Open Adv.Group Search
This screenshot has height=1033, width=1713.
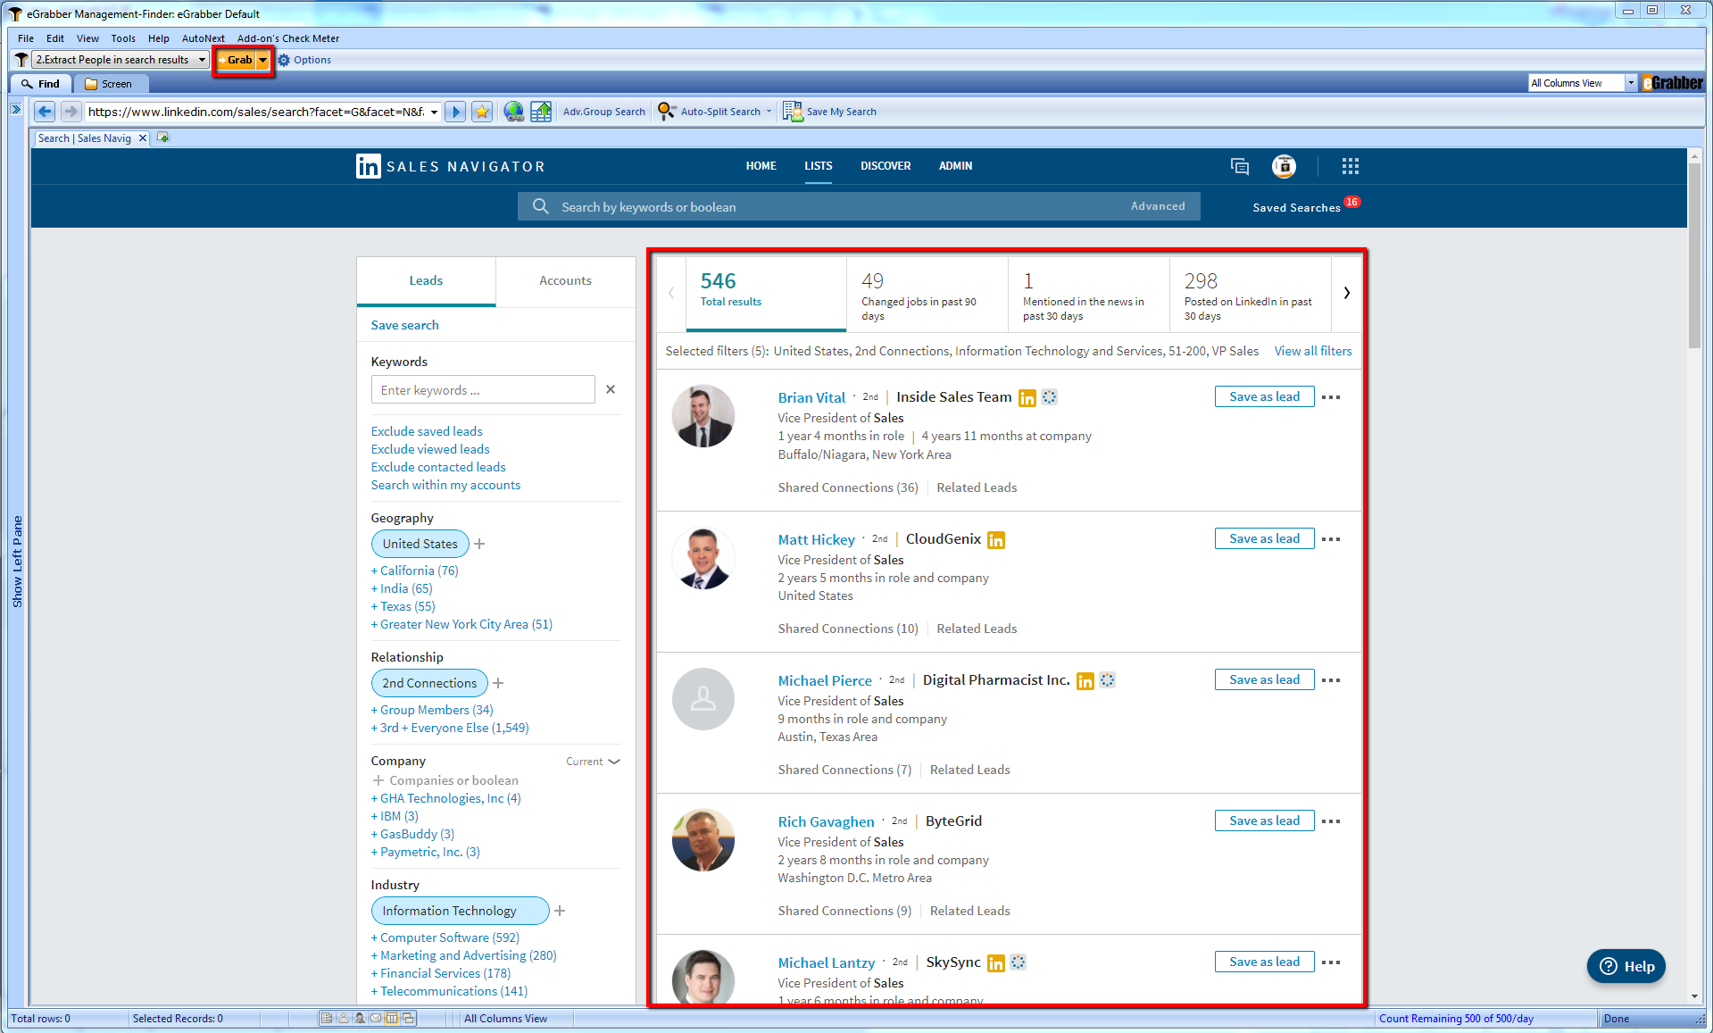pyautogui.click(x=604, y=112)
